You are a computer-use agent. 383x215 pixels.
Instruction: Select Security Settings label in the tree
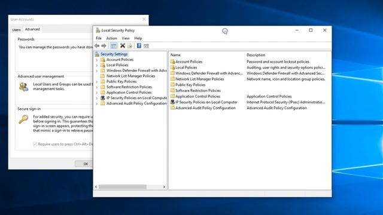pyautogui.click(x=114, y=54)
